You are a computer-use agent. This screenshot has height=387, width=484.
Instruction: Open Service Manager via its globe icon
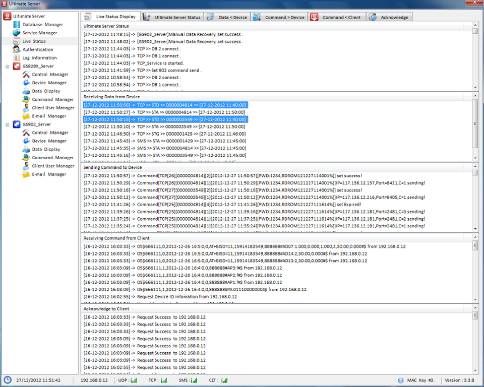tap(17, 33)
